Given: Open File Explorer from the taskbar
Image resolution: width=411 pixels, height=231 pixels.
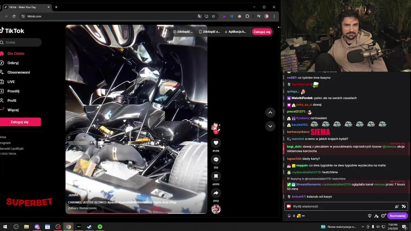Looking at the screenshot, I should pos(26,227).
